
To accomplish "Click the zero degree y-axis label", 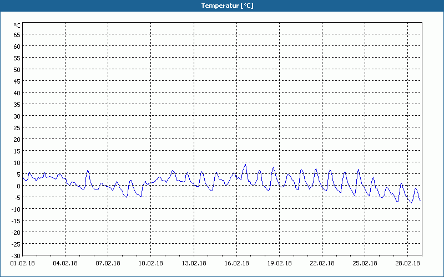I will (x=18, y=186).
